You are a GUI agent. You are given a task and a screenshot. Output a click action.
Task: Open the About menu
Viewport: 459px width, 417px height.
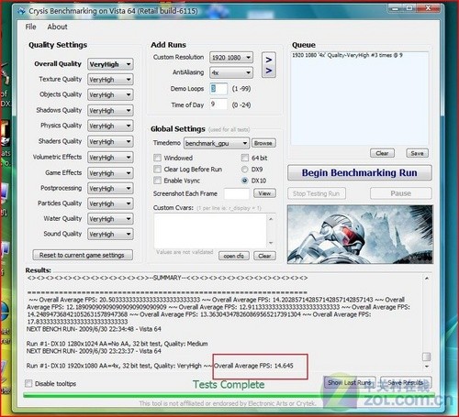tap(57, 27)
